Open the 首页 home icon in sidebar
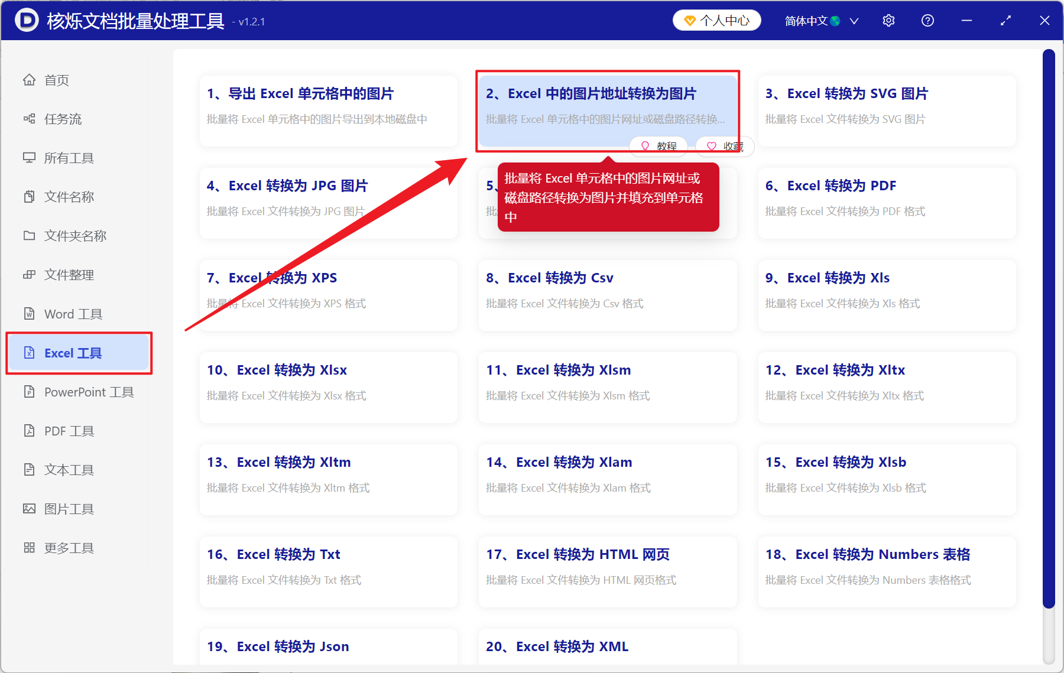Image resolution: width=1064 pixels, height=673 pixels. [30, 80]
